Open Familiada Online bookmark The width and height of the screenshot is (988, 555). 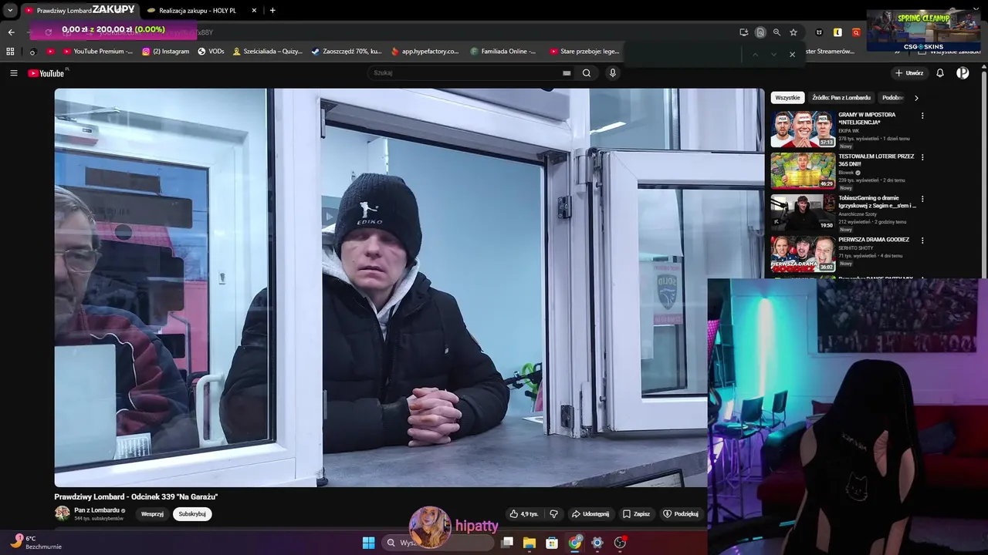(502, 52)
